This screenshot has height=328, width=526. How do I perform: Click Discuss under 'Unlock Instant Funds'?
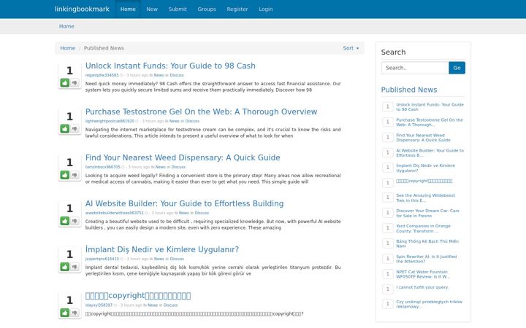(x=177, y=75)
